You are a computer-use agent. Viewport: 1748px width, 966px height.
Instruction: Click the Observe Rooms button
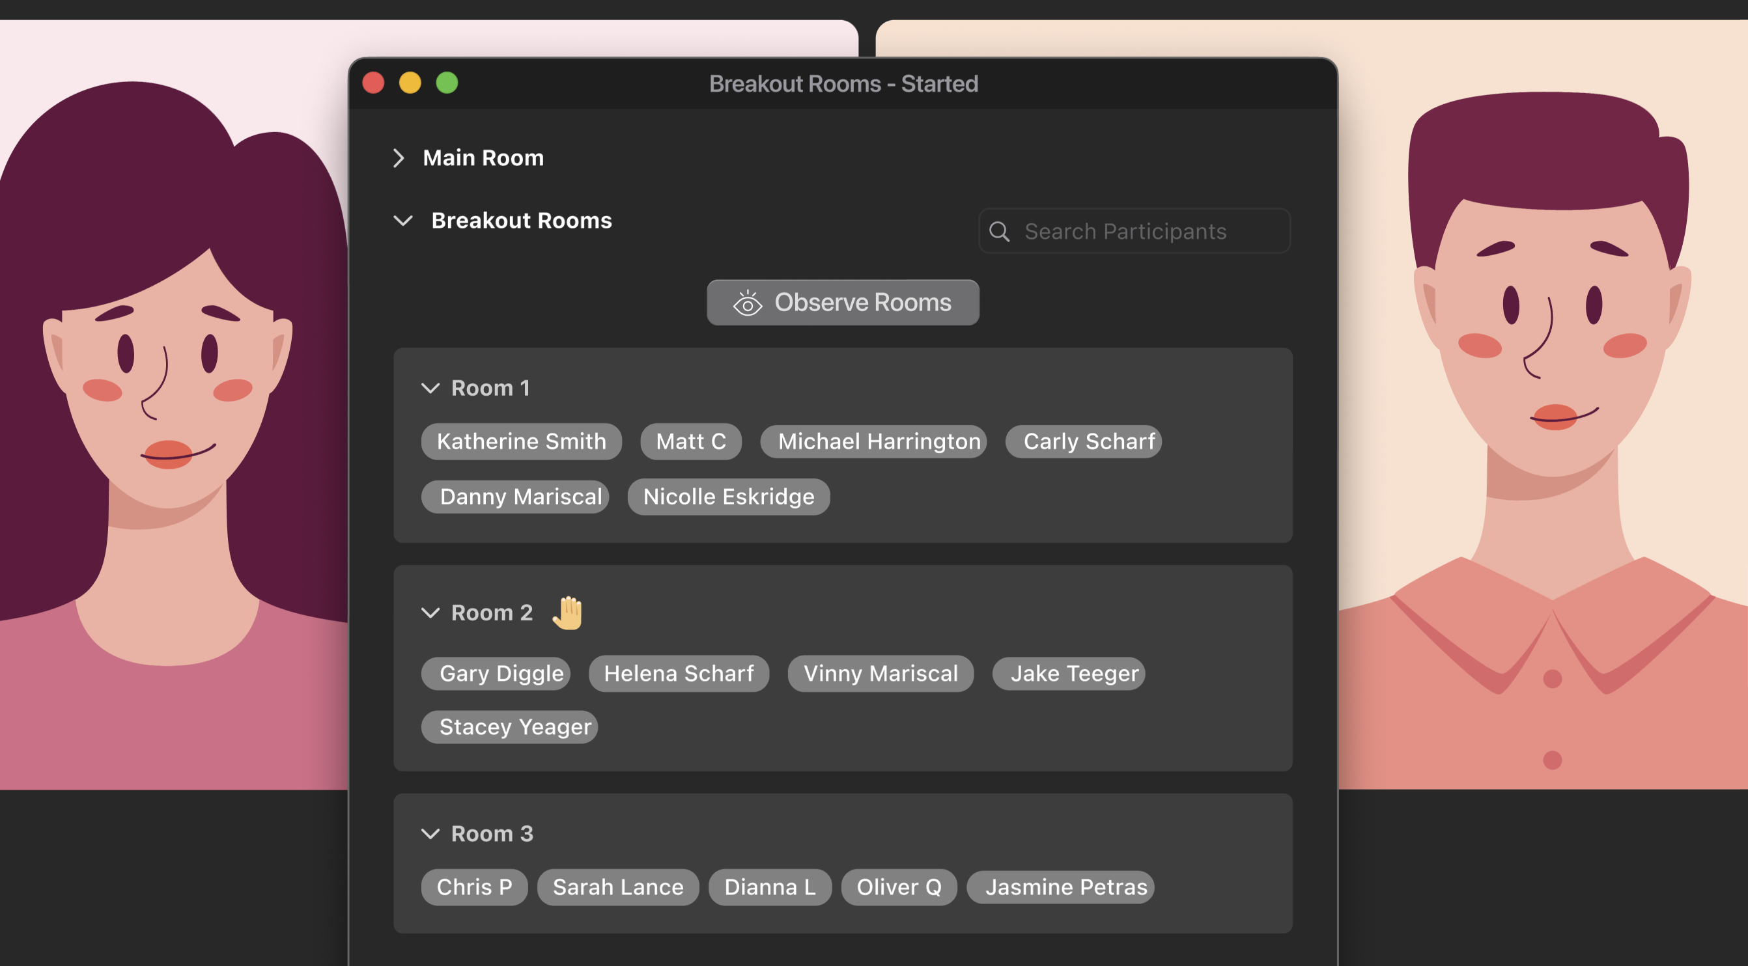[x=841, y=302]
